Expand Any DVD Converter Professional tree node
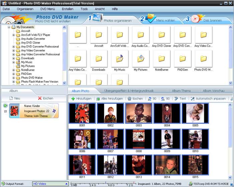The image size is (234, 187). (13, 46)
